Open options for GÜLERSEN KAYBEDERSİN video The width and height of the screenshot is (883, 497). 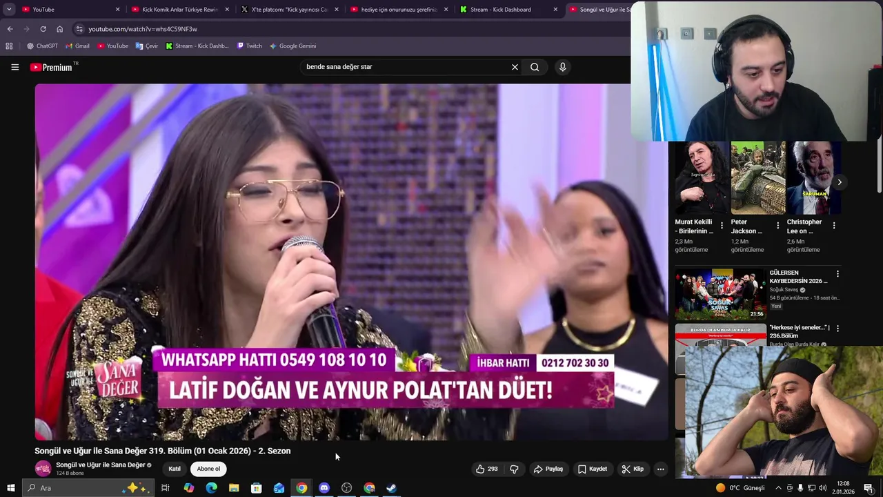(837, 274)
